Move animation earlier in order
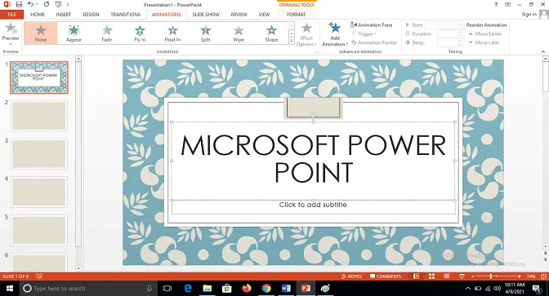Image resolution: width=549 pixels, height=296 pixels. pyautogui.click(x=485, y=34)
